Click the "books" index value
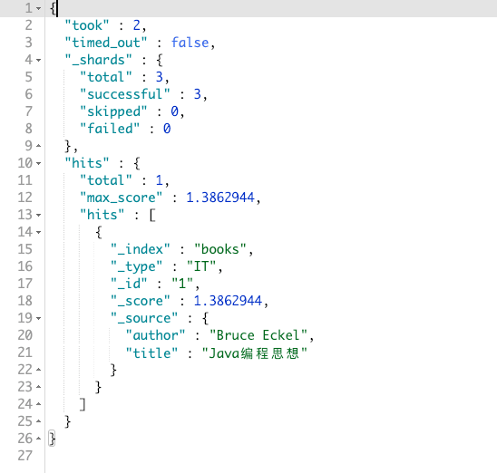This screenshot has height=473, width=497. (220, 249)
